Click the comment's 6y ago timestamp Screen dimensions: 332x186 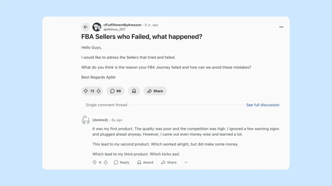point(117,120)
